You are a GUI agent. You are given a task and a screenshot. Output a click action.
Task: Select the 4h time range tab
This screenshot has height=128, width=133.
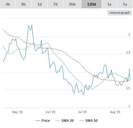tap(8, 4)
